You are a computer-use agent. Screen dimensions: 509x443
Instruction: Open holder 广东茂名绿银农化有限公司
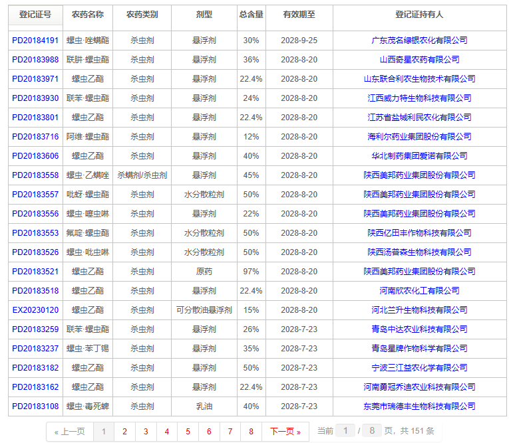coord(419,41)
